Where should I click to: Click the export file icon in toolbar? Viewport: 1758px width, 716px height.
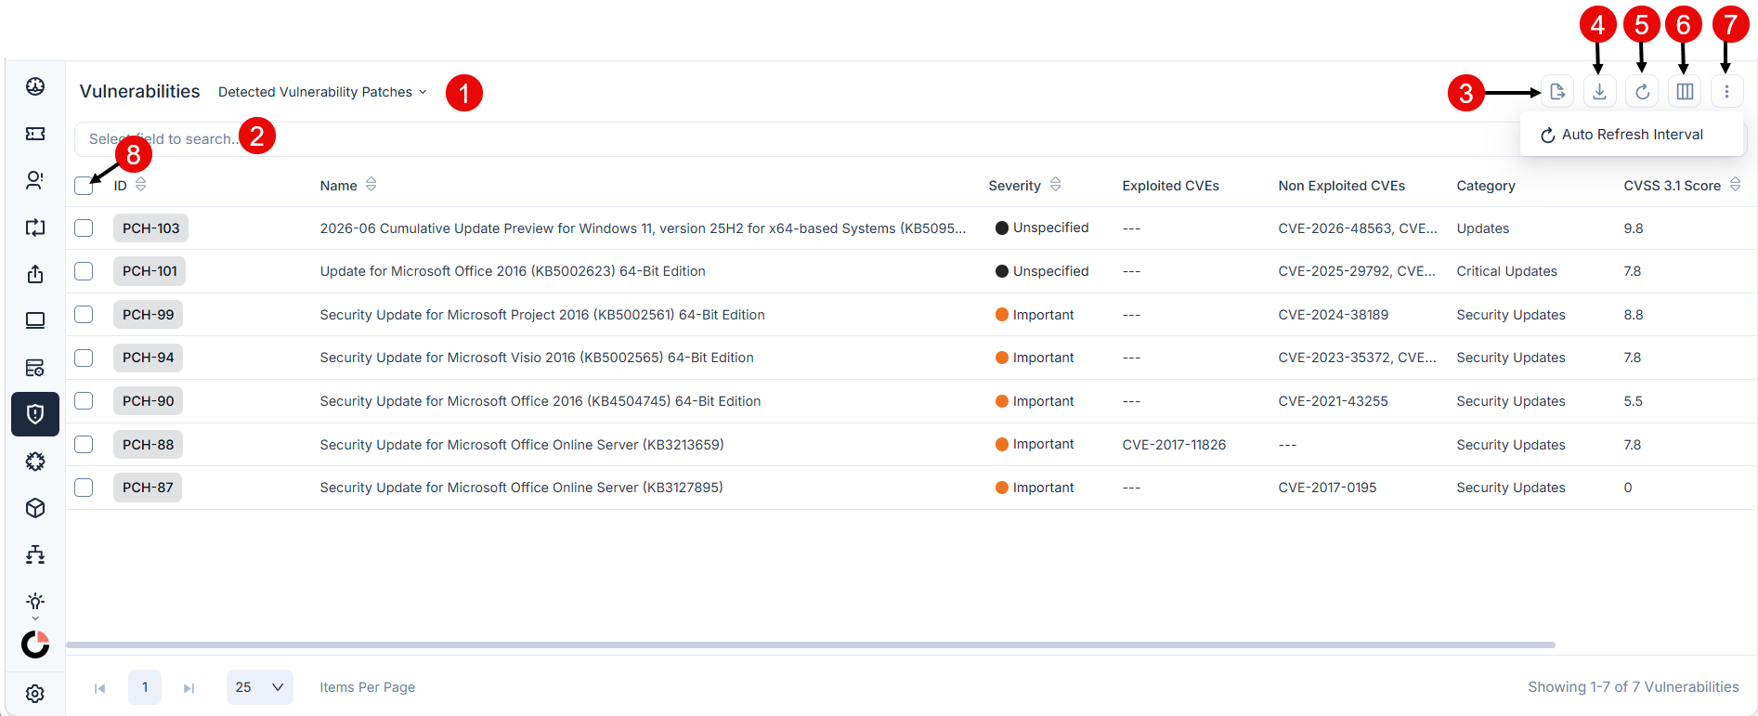click(x=1557, y=92)
